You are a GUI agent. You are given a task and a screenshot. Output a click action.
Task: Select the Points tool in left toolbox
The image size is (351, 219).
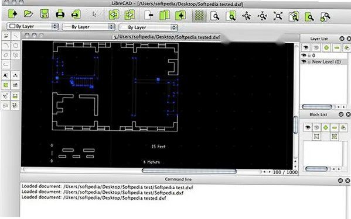[x=6, y=36]
